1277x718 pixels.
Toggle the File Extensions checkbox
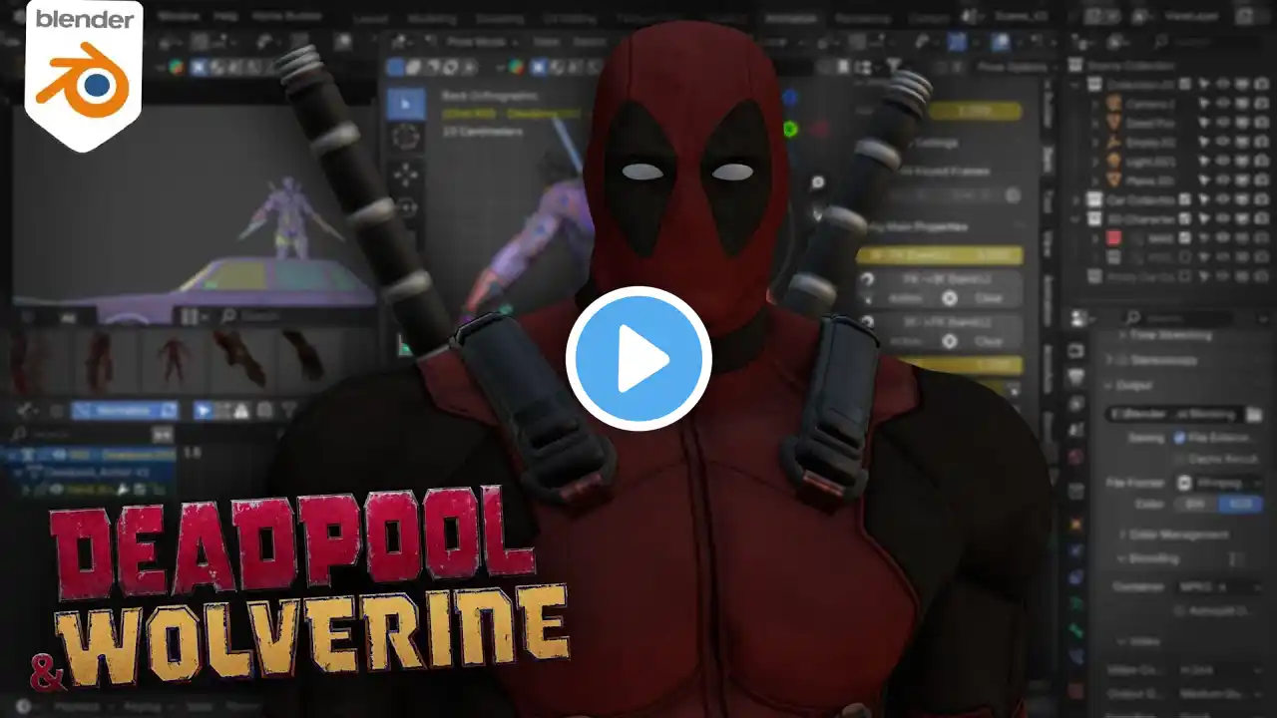[1180, 437]
